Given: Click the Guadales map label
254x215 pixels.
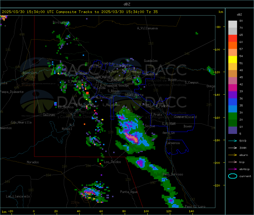Looking at the screenshot, I should [151, 61].
